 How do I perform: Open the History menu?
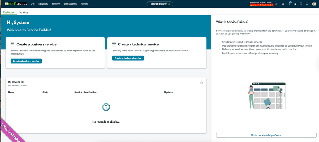click(56, 4)
